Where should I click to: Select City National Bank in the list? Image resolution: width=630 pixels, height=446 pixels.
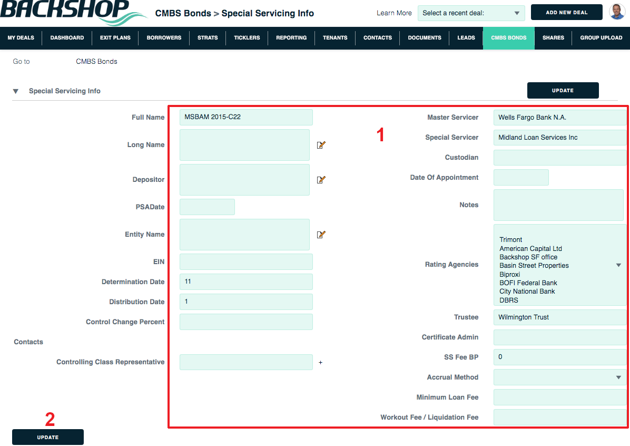pos(527,291)
